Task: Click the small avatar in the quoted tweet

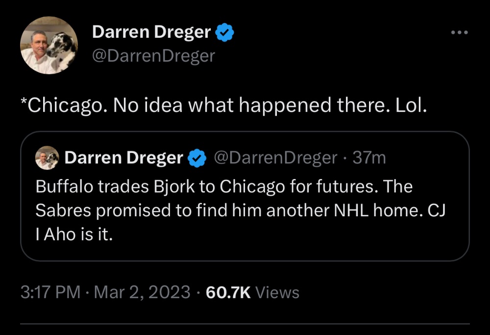Action: tap(47, 158)
